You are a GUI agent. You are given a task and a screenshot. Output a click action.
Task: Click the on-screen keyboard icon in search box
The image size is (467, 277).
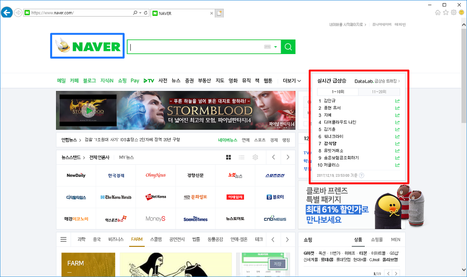point(267,47)
